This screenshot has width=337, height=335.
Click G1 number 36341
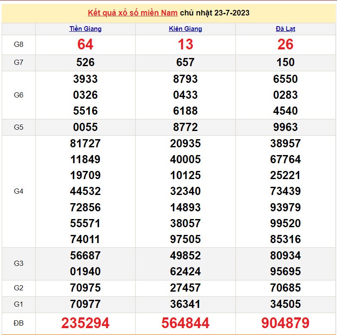pyautogui.click(x=185, y=304)
